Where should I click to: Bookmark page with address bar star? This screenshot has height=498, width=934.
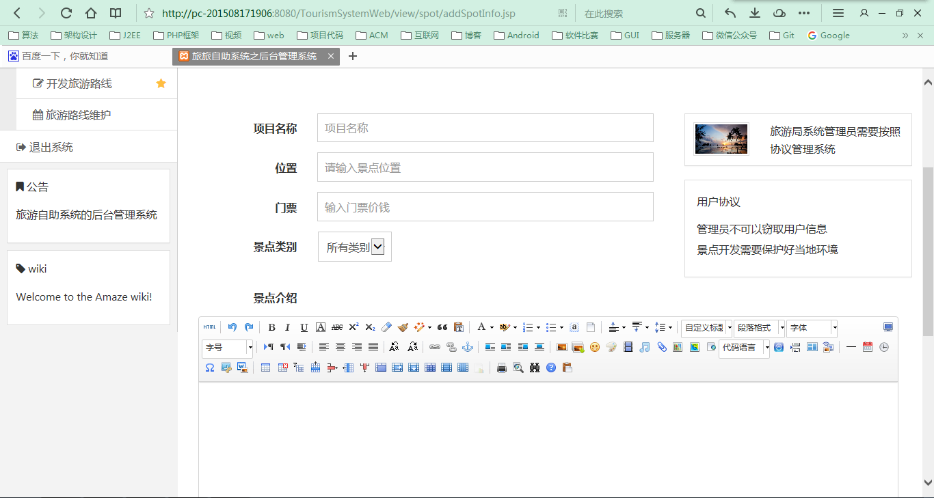click(148, 13)
